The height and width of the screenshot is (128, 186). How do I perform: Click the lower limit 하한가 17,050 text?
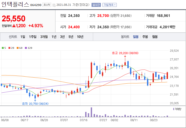(x=120, y=27)
